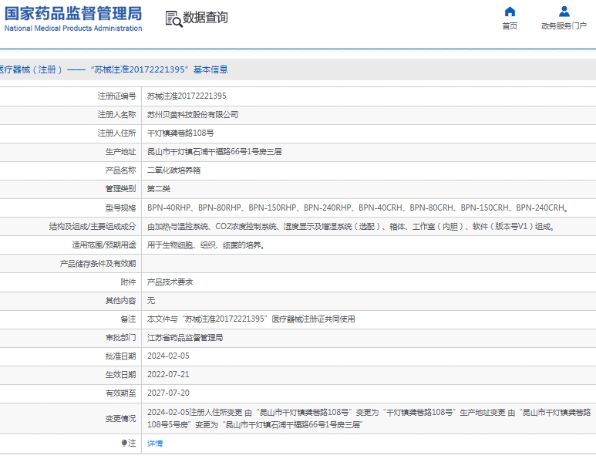
Task: Click the 生效日期 label
Action: pos(120,375)
